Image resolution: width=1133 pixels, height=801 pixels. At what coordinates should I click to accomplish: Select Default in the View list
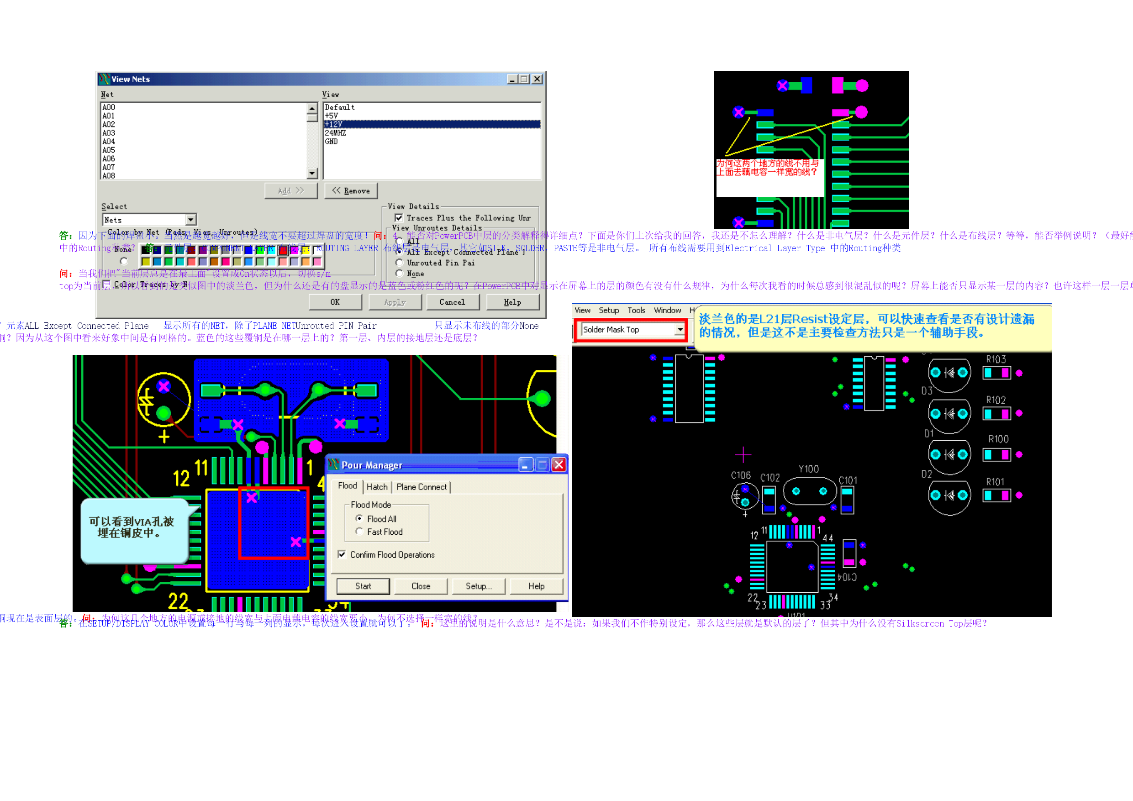pyautogui.click(x=432, y=107)
